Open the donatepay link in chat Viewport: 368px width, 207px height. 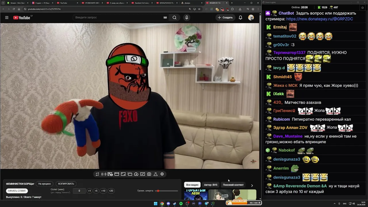pyautogui.click(x=320, y=19)
